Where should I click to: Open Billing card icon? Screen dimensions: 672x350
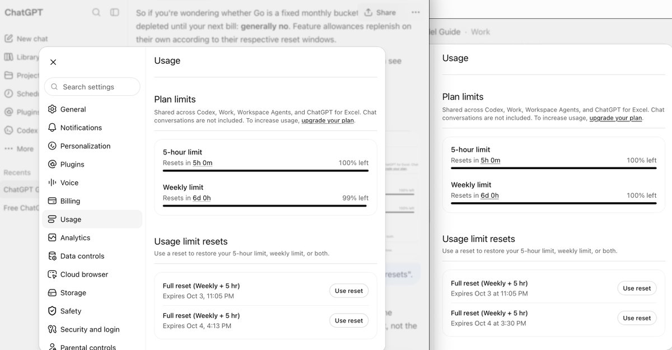(x=52, y=201)
